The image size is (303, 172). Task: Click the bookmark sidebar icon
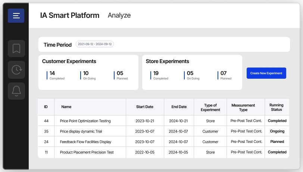16,49
